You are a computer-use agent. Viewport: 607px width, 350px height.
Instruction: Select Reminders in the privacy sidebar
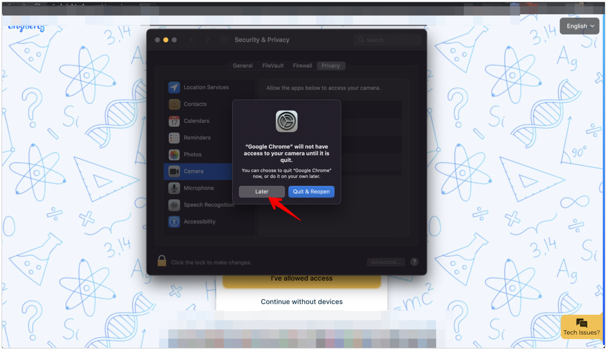pyautogui.click(x=209, y=138)
